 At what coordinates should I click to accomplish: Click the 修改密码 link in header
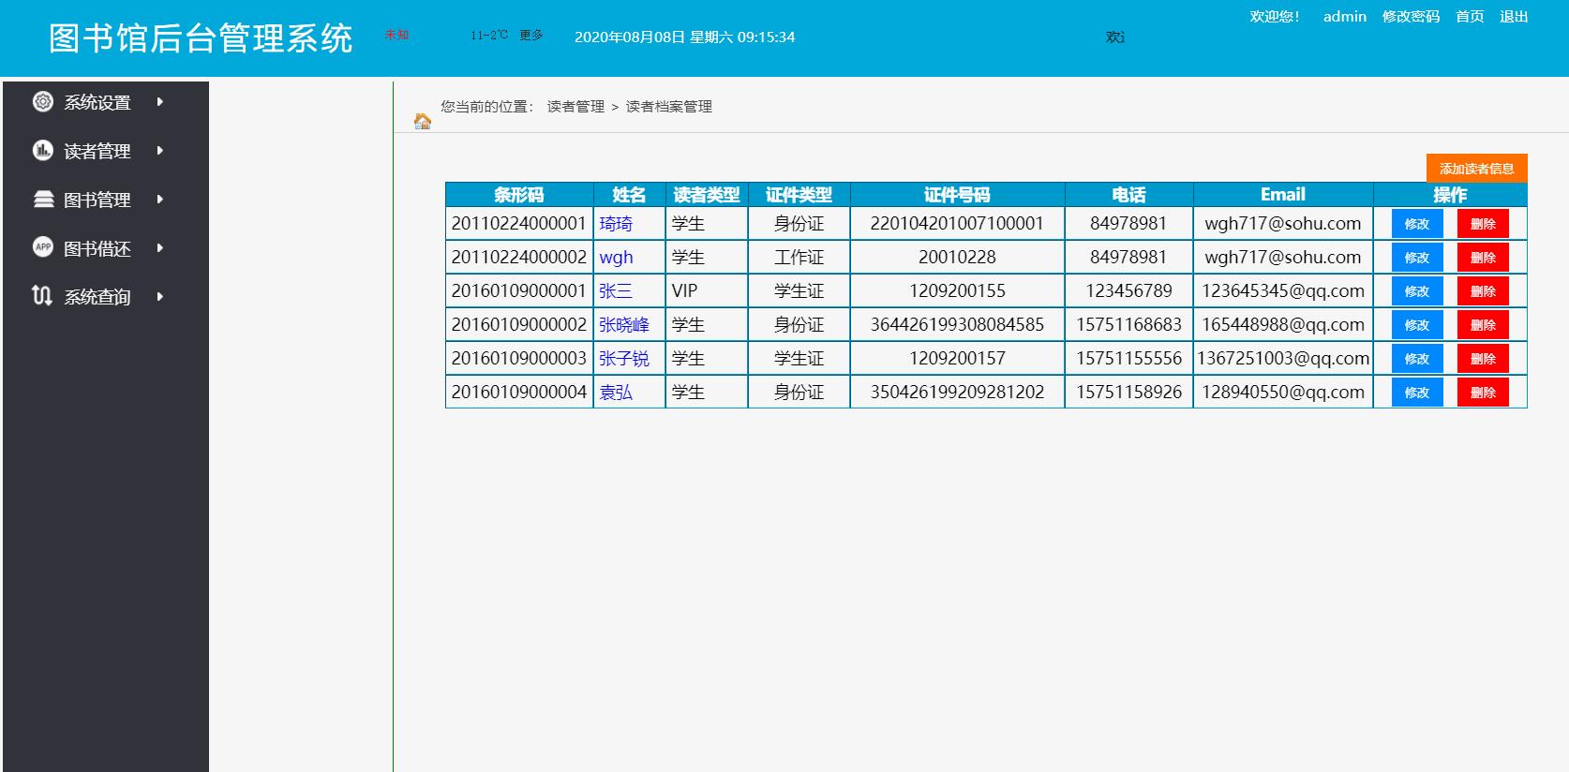[x=1411, y=16]
